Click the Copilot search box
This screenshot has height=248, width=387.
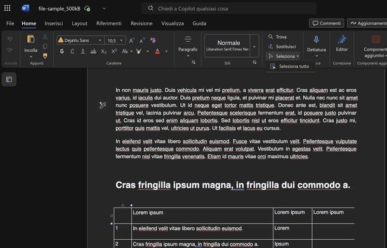(229, 9)
